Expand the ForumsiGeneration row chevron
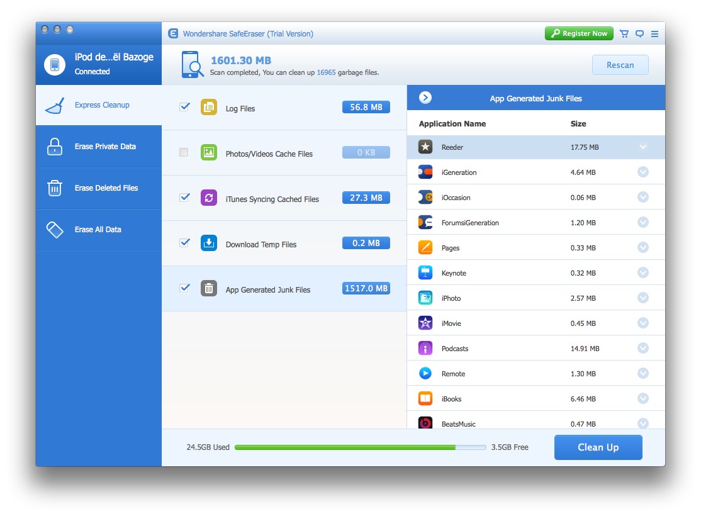The image size is (701, 516). (x=643, y=222)
